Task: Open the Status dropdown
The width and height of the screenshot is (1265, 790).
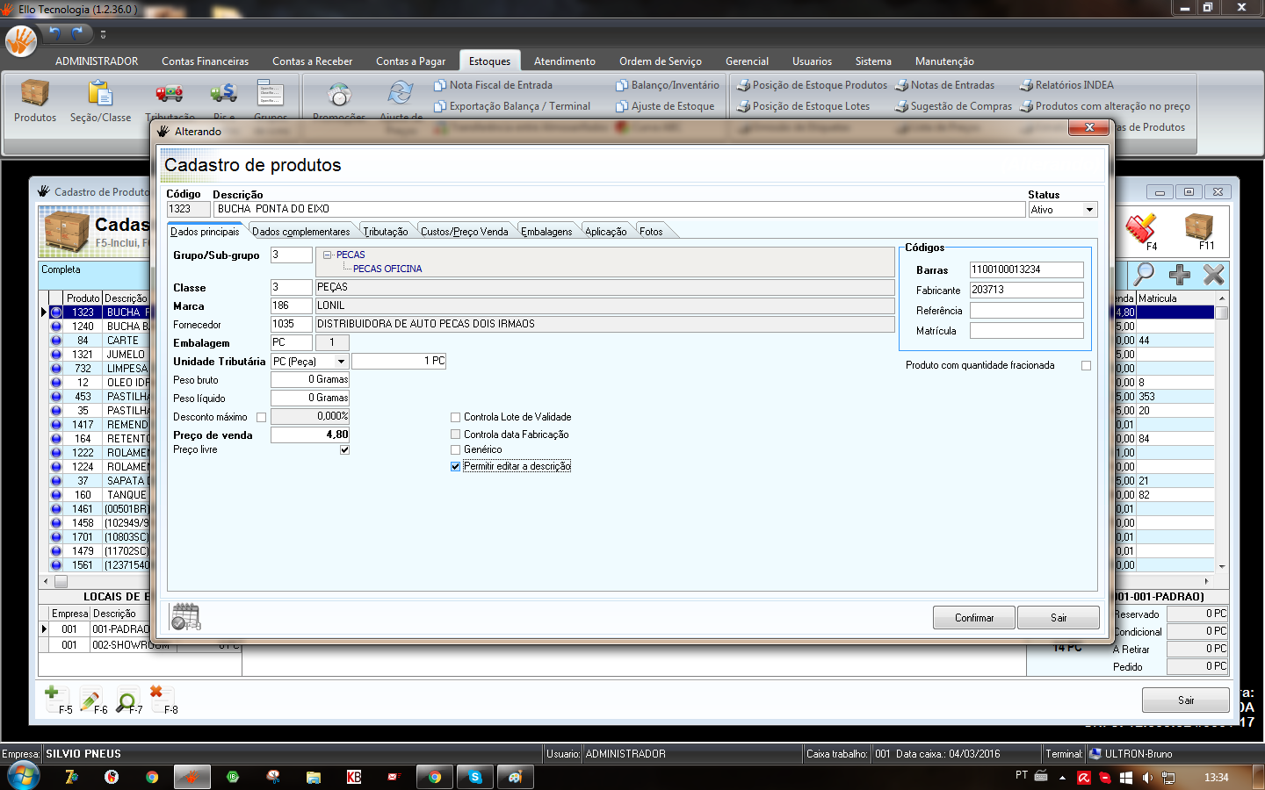Action: tap(1089, 210)
